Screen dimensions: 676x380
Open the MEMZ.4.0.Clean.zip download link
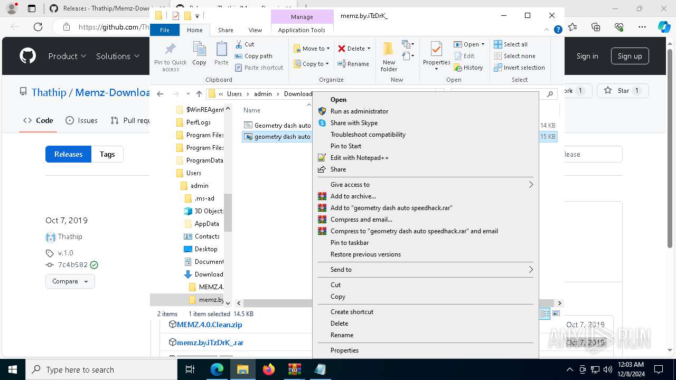point(210,325)
